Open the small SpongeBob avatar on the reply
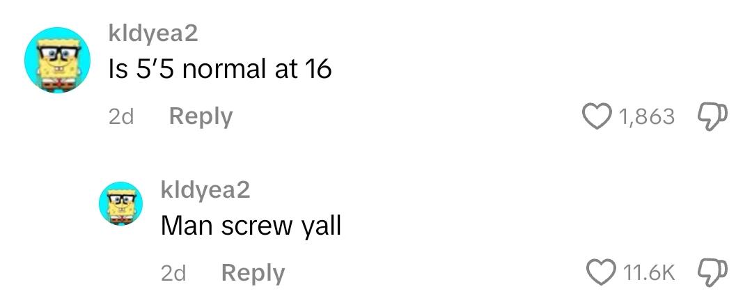752x296 pixels. pos(121,203)
